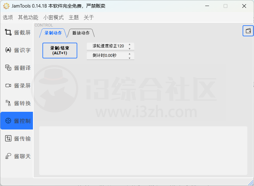254x186 pixels.
Task: Increase 滚轮速度修正 value with up arrow
Action: click(130, 45)
